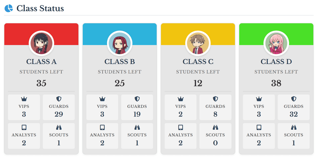Click the binoculars icon in Class D Scouts
Image resolution: width=320 pixels, height=159 pixels.
tap(294, 128)
